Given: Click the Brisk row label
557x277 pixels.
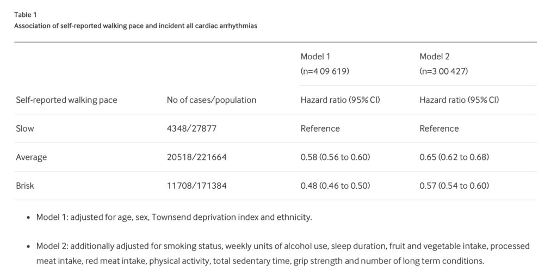Looking at the screenshot, I should click(x=25, y=186).
